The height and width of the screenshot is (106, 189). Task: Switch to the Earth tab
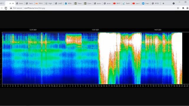[127, 4]
